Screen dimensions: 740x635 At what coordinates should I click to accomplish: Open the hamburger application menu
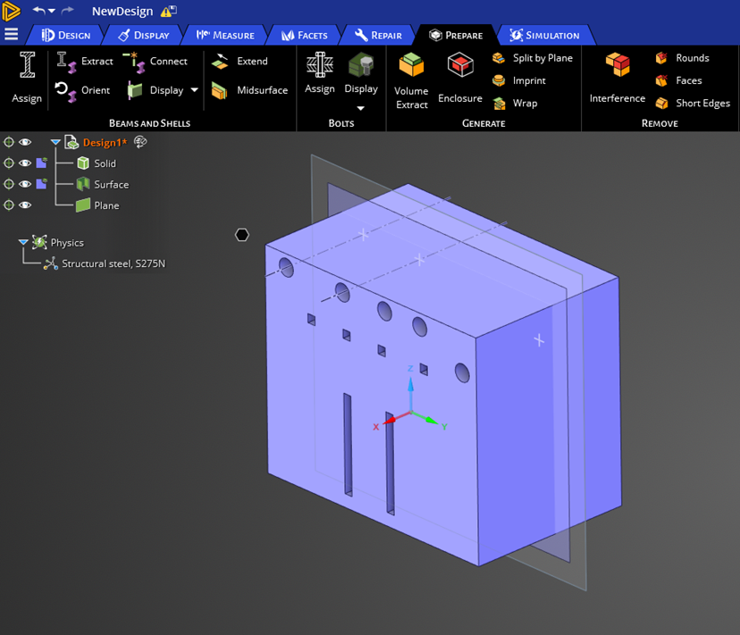click(12, 35)
